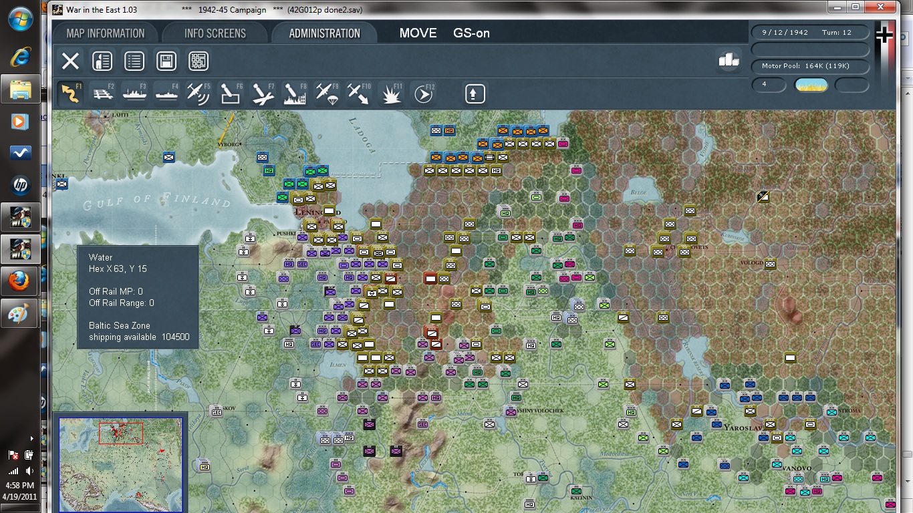Switch to the MAP INFORMATION tab
The width and height of the screenshot is (913, 513).
pyautogui.click(x=106, y=33)
